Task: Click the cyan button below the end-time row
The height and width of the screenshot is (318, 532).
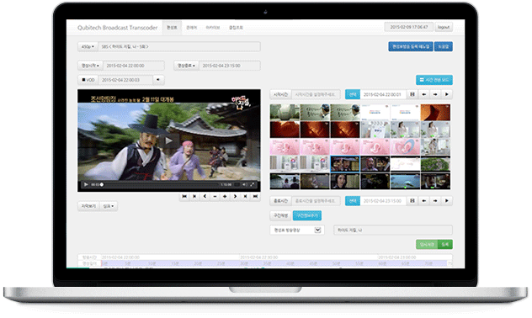Action: pos(307,215)
